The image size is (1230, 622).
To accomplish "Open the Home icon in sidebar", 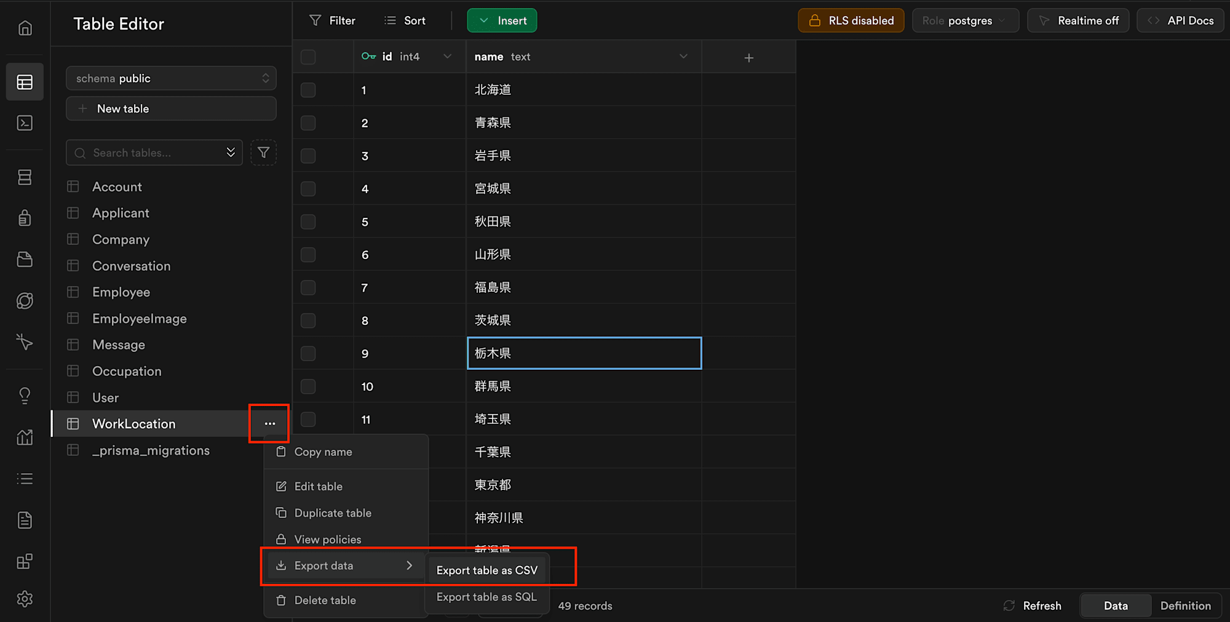I will pos(25,28).
